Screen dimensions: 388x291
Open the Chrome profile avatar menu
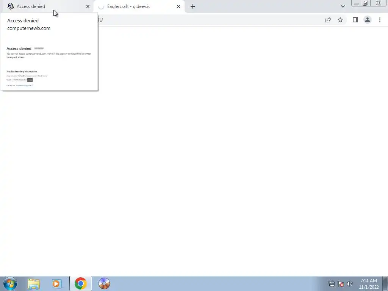[x=368, y=20]
